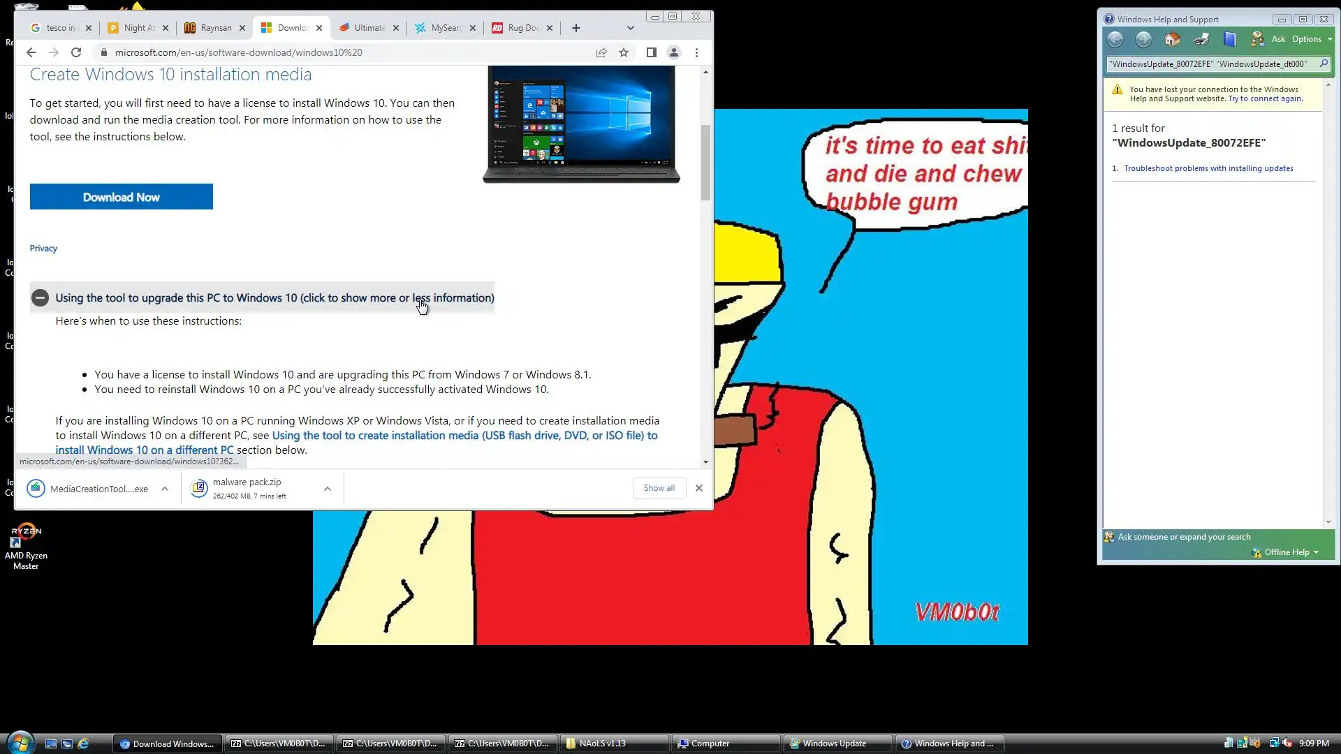Click search magnifier in Help search box
Viewport: 1341px width, 754px height.
(x=1323, y=64)
